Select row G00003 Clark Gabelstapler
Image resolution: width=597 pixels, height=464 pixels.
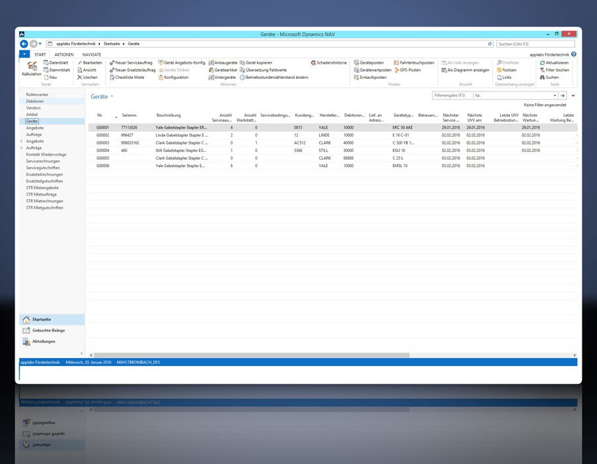coord(333,143)
